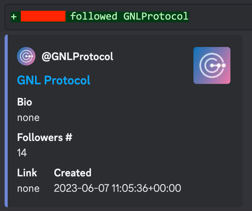Click the follower count 14

click(22, 153)
